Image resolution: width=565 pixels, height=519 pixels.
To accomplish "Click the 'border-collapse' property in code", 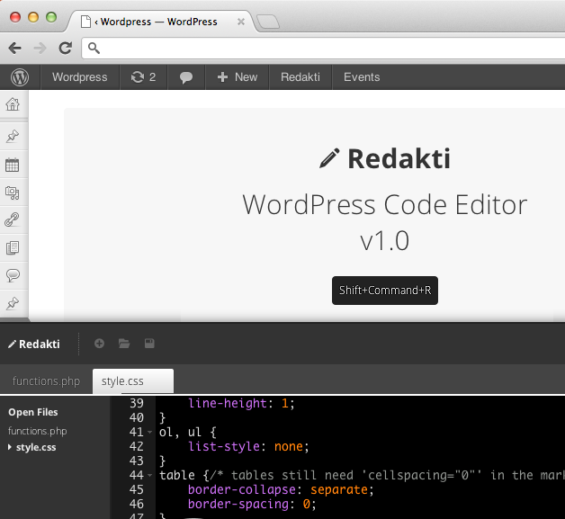I will (242, 489).
